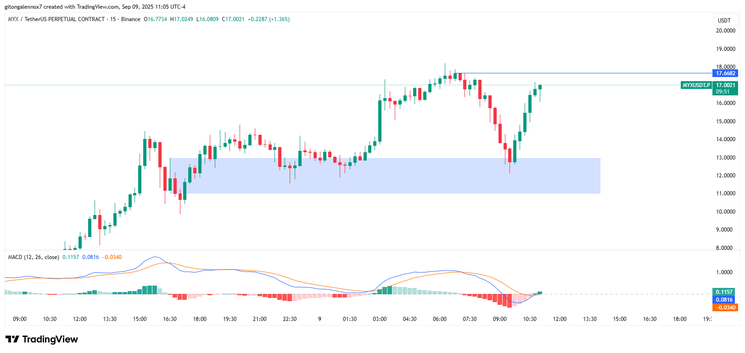Click the high value H17.0249 in header

[182, 19]
